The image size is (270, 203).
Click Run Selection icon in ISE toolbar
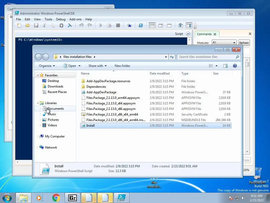109,26
